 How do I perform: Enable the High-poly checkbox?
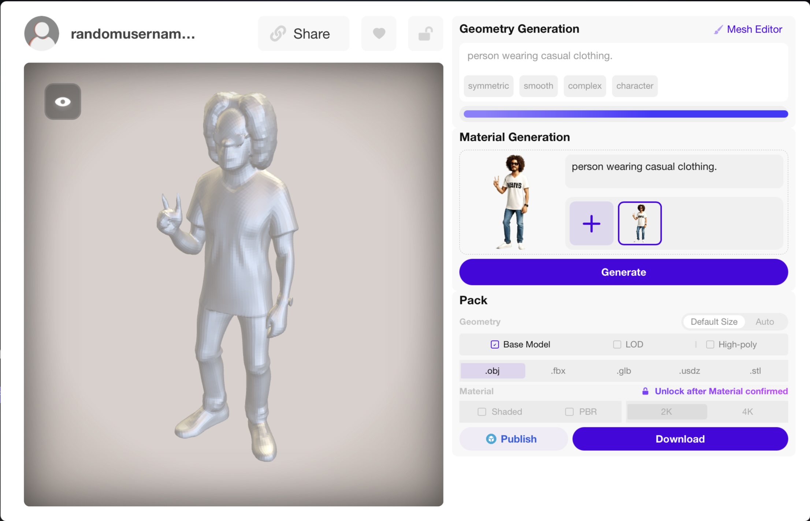710,344
